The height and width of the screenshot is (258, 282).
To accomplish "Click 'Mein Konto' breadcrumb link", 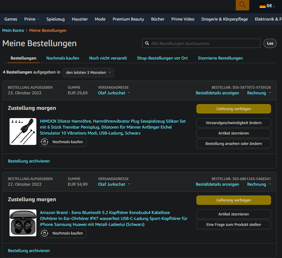I will 13,30.
